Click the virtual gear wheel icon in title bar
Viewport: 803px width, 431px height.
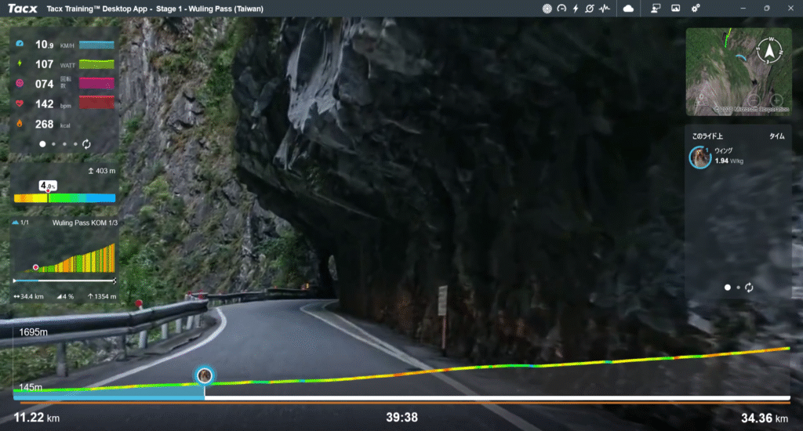[x=547, y=8]
